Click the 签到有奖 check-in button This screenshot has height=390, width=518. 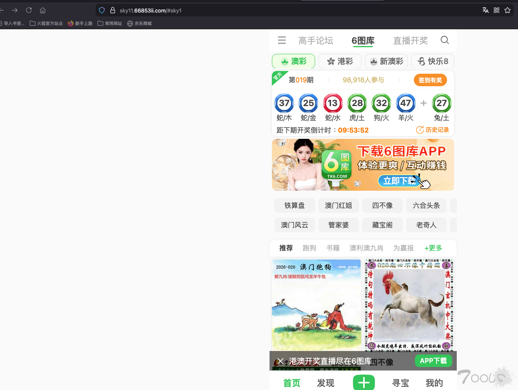pyautogui.click(x=430, y=80)
